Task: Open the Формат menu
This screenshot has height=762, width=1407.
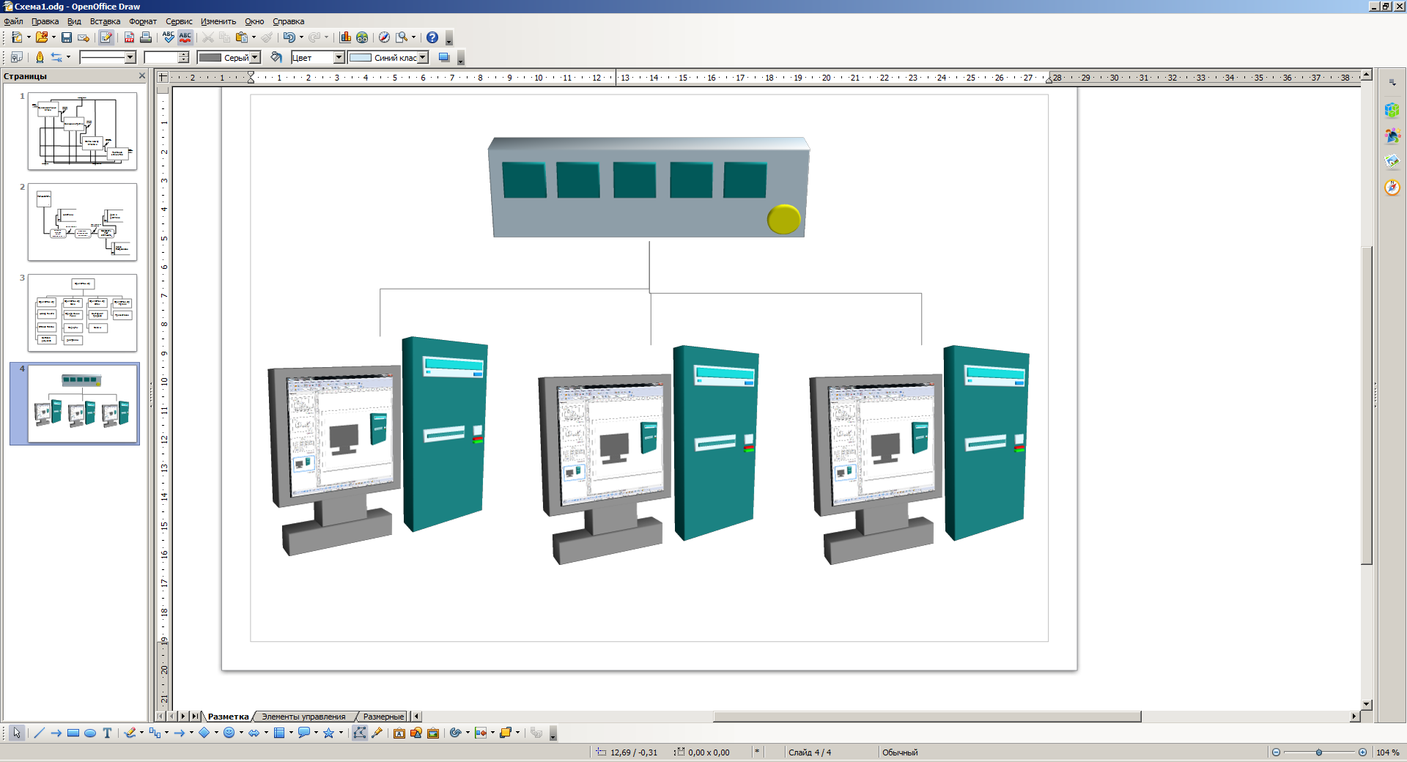Action: point(143,21)
